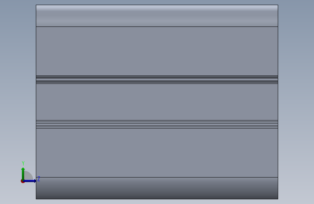Select the dark shaded bottom band face
This screenshot has height=204, width=314.
pos(157,188)
